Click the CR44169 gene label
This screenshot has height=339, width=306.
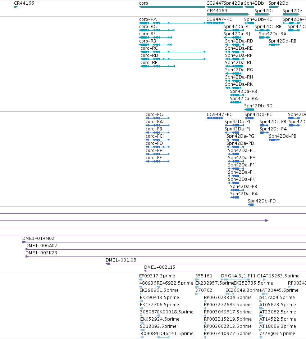pyautogui.click(x=217, y=11)
